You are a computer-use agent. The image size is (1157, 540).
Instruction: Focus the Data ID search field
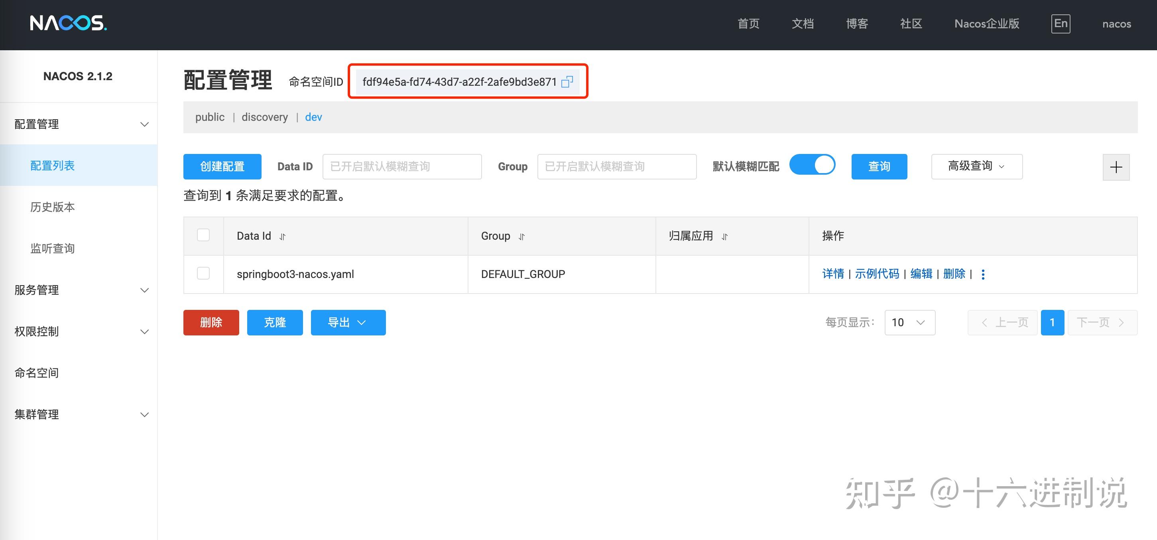pos(401,167)
